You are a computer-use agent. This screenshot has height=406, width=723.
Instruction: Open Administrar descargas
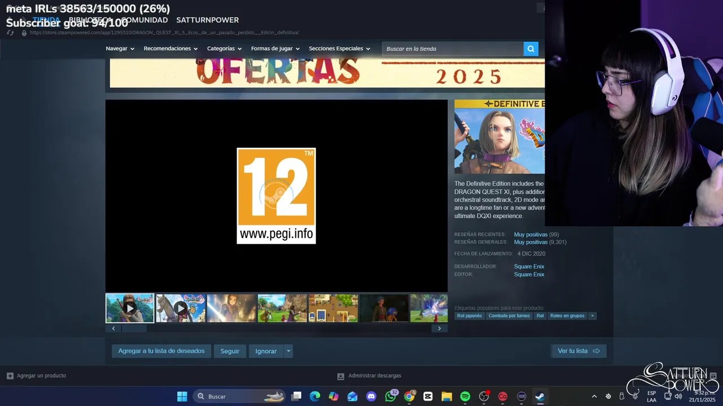tap(369, 376)
